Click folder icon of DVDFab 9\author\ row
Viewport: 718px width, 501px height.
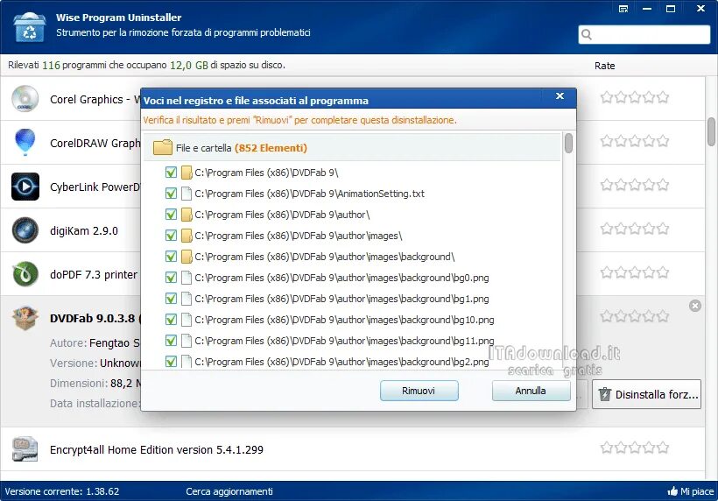[187, 215]
